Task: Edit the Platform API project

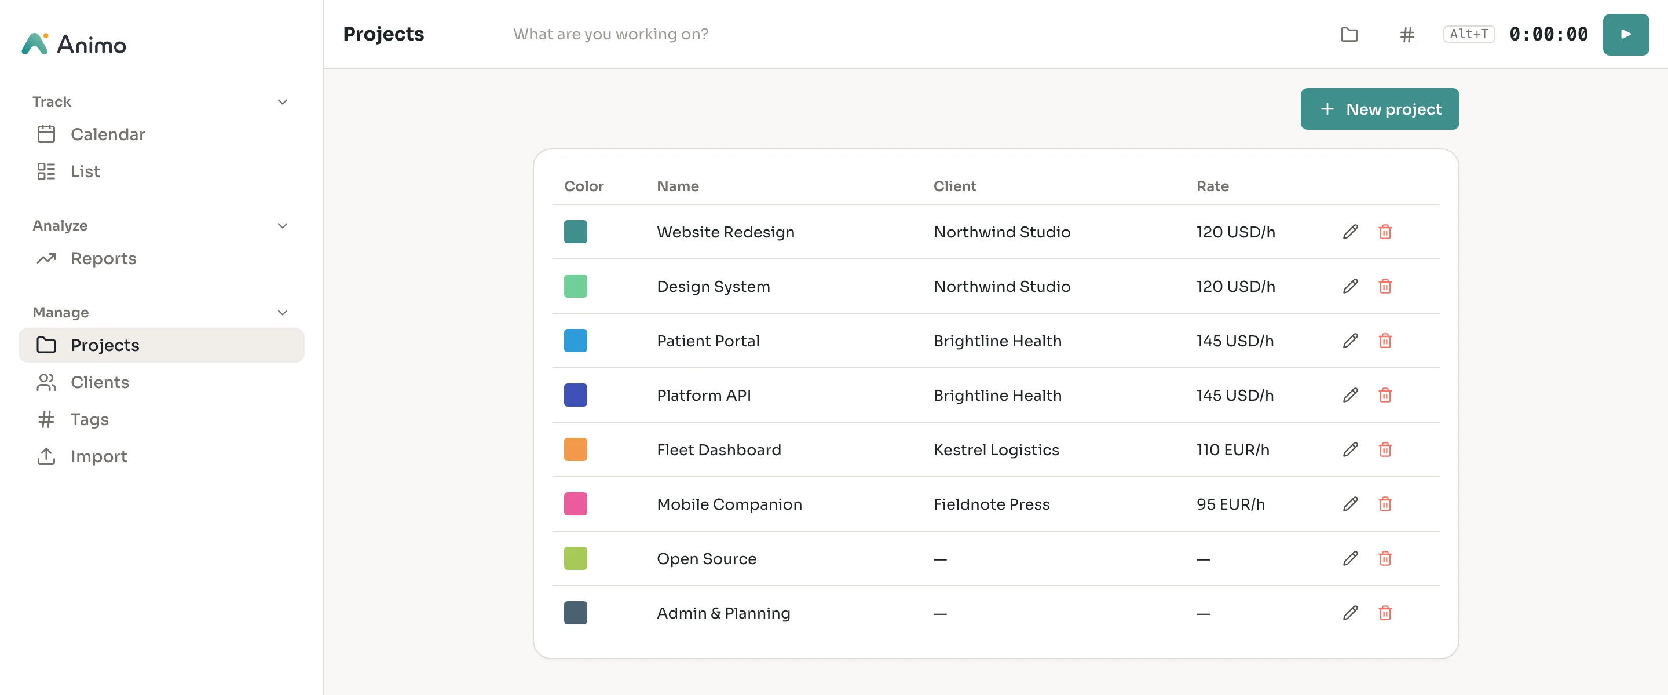Action: coord(1350,395)
